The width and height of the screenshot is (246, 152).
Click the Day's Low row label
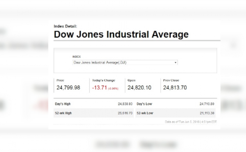[144, 104]
